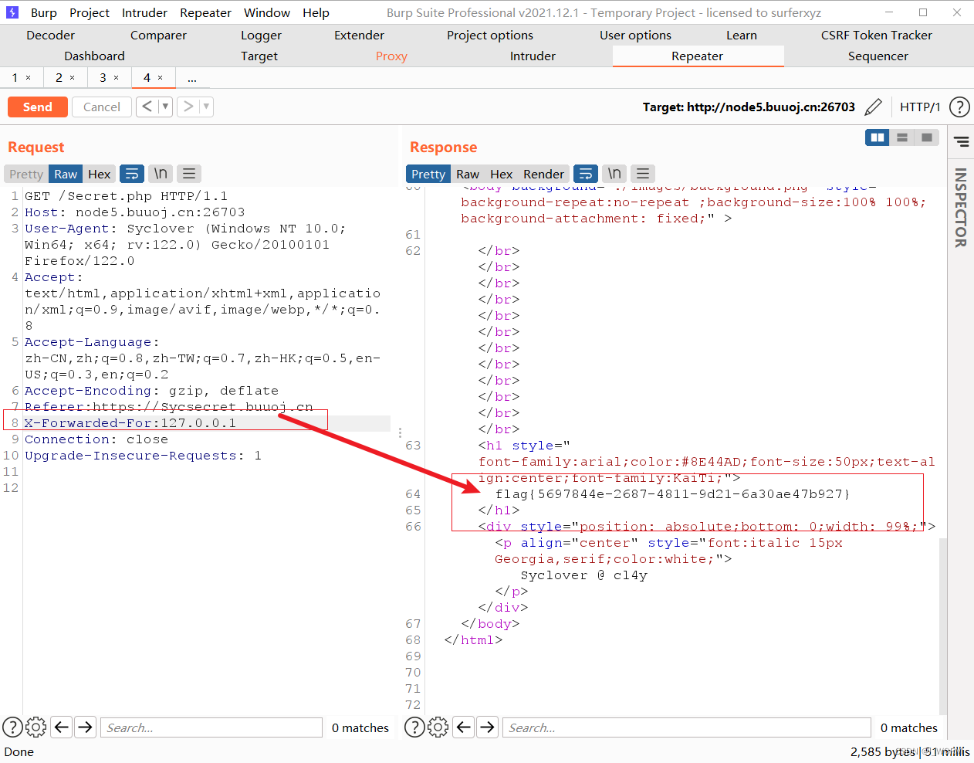Select response Render view
Screen dimensions: 974x763
tap(543, 174)
